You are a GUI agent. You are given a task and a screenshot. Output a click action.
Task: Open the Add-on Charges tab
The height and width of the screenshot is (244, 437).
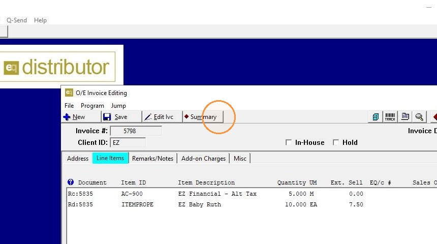pyautogui.click(x=203, y=159)
